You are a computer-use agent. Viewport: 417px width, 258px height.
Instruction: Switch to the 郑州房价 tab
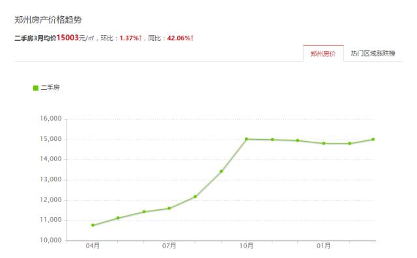point(323,53)
